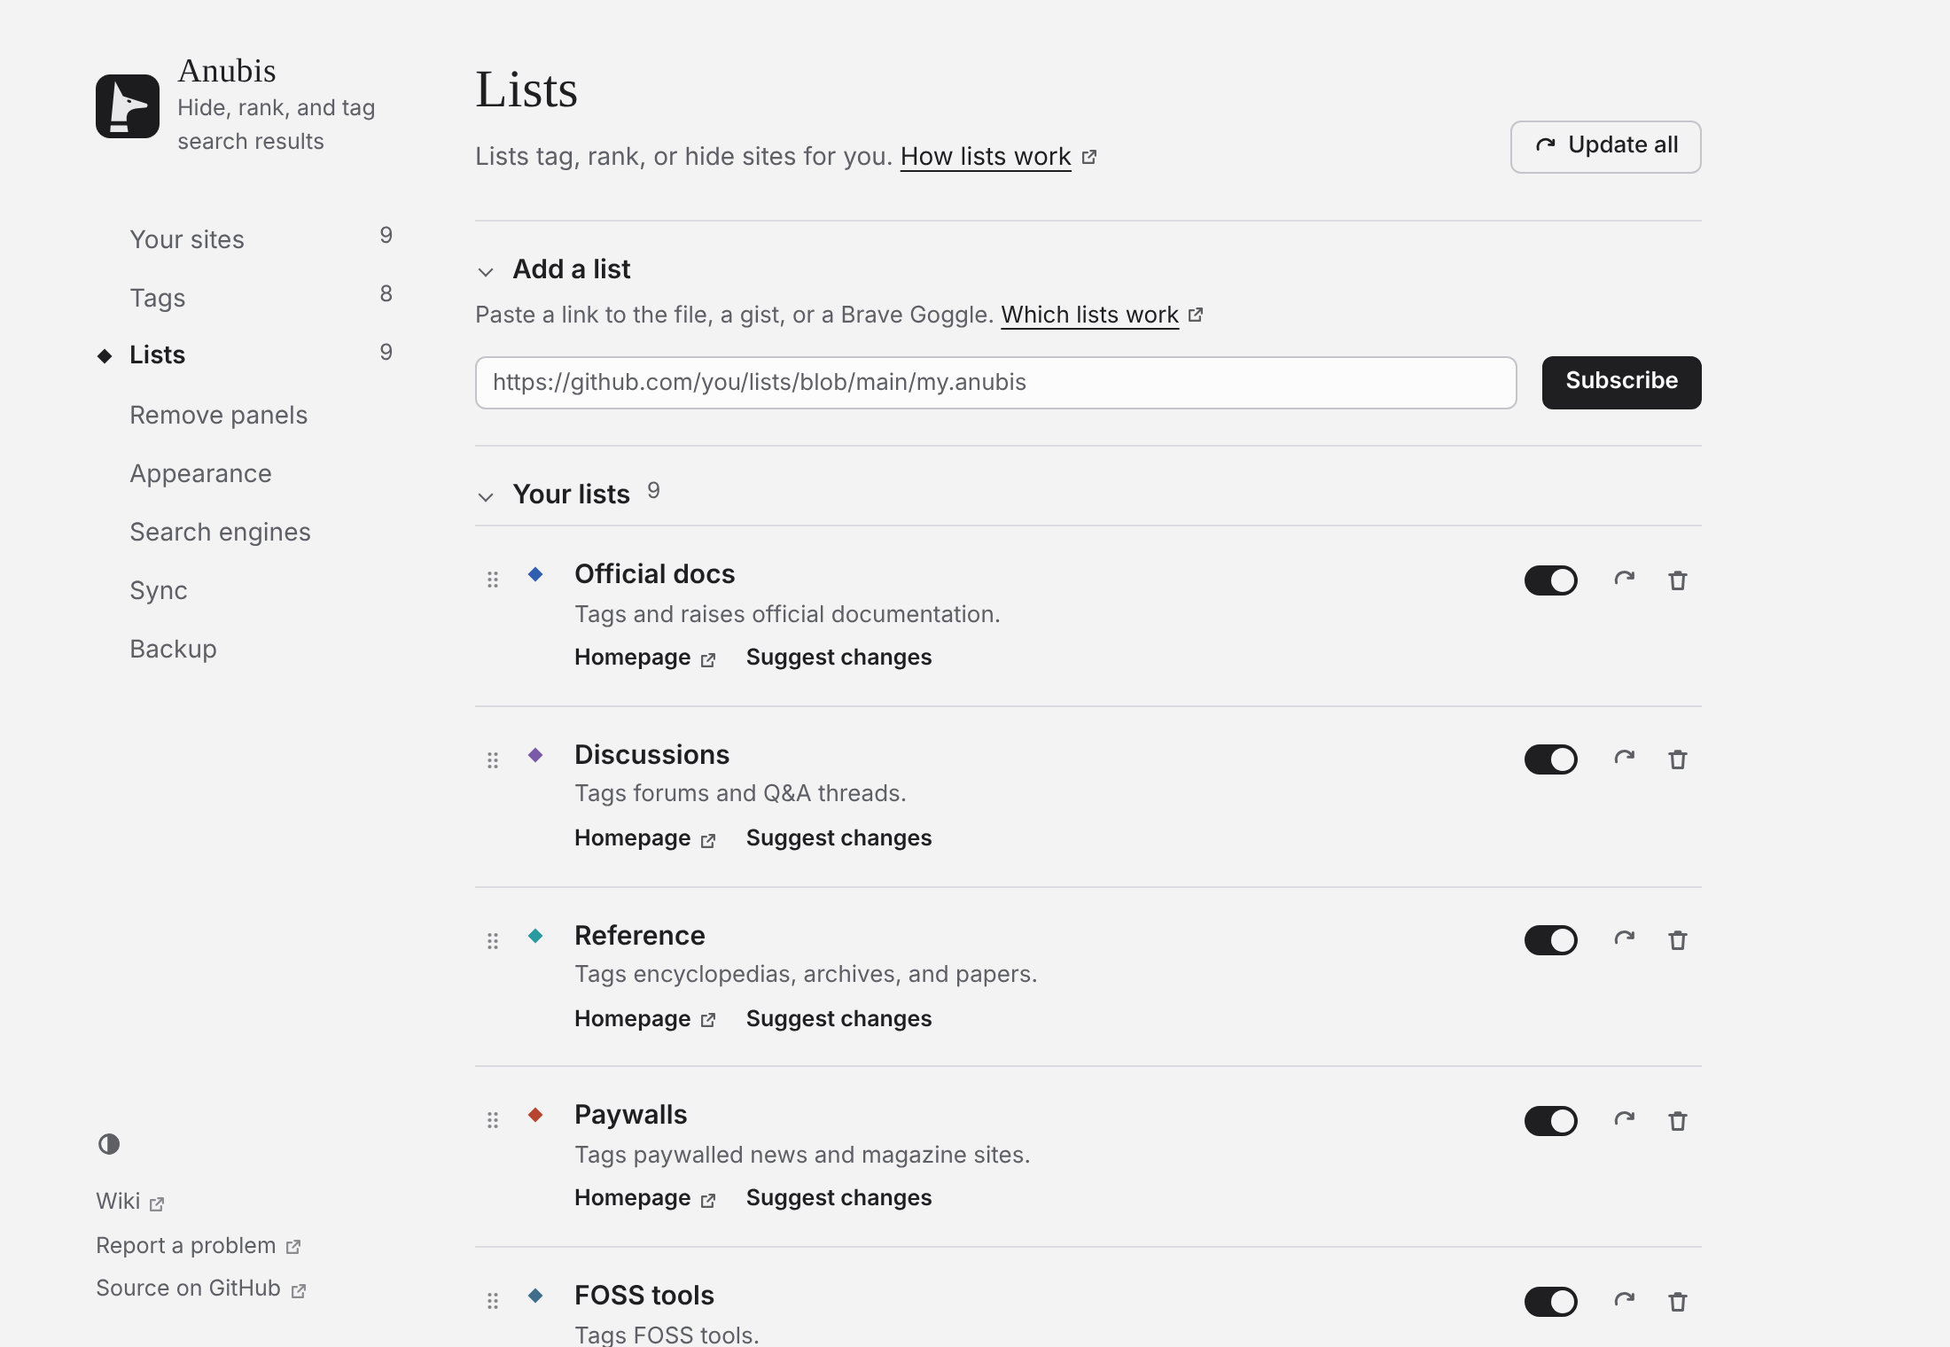This screenshot has width=1950, height=1347.
Task: Refresh the Paywalls list
Action: (1625, 1120)
